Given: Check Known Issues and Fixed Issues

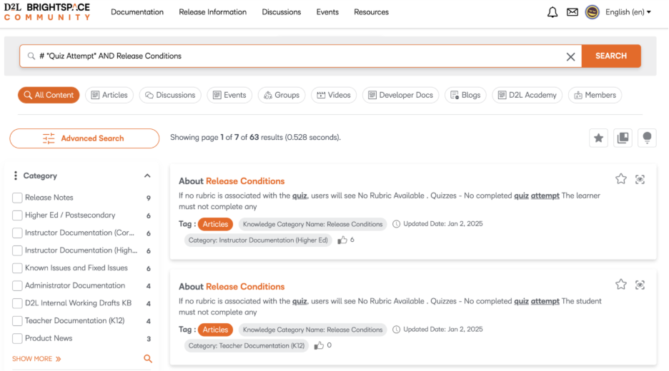Looking at the screenshot, I should pyautogui.click(x=17, y=268).
